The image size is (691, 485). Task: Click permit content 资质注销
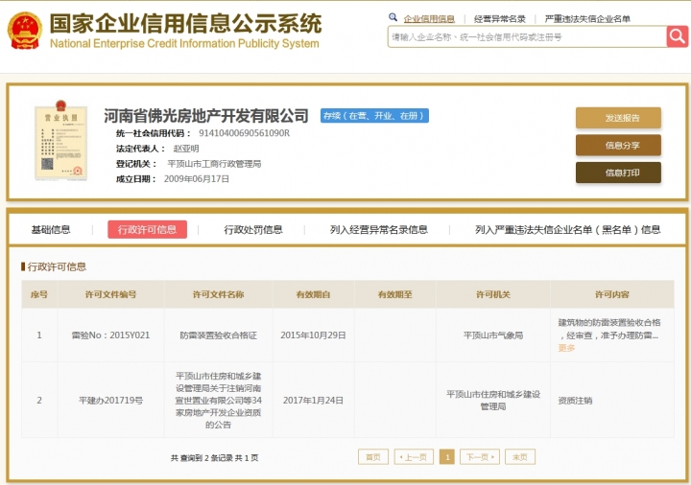pos(575,401)
